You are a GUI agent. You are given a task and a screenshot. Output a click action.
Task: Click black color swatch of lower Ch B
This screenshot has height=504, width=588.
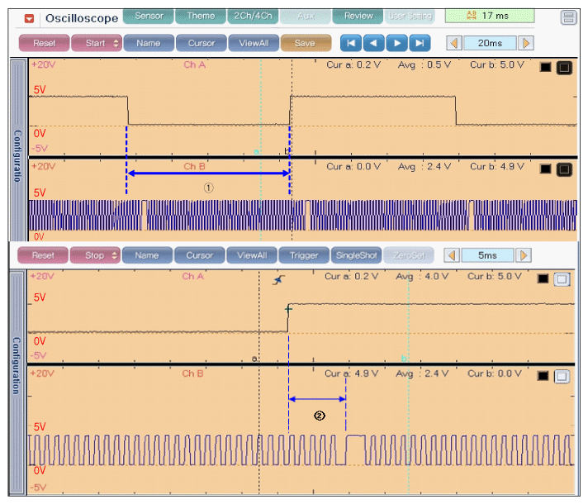[543, 376]
